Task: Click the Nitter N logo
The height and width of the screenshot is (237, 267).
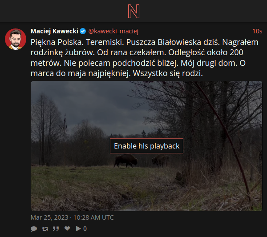Action: (133, 12)
